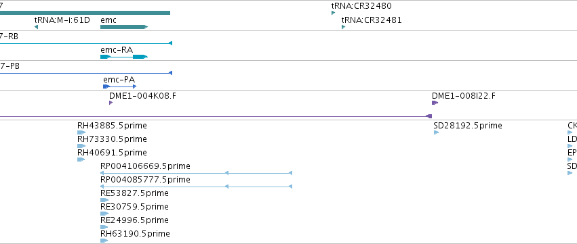Select the SD28192.5prime EST glyph
The image size is (577, 244).
pos(437,132)
